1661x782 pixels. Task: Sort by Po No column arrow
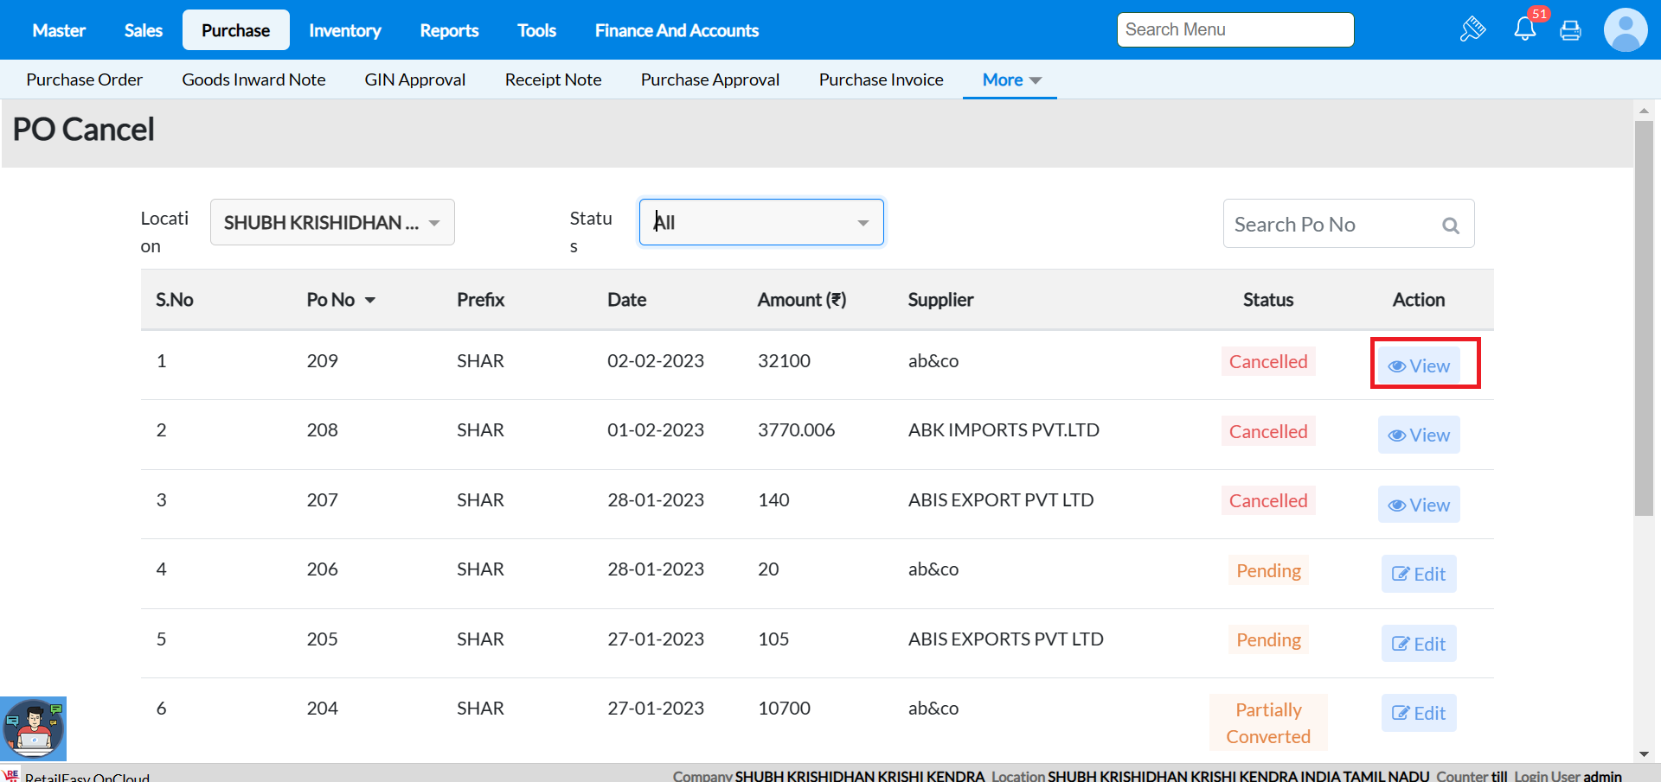point(370,301)
